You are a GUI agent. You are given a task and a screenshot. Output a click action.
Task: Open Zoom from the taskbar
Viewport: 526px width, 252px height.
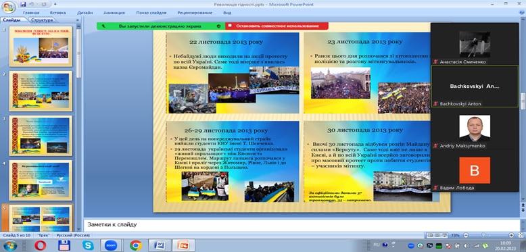(x=112, y=245)
